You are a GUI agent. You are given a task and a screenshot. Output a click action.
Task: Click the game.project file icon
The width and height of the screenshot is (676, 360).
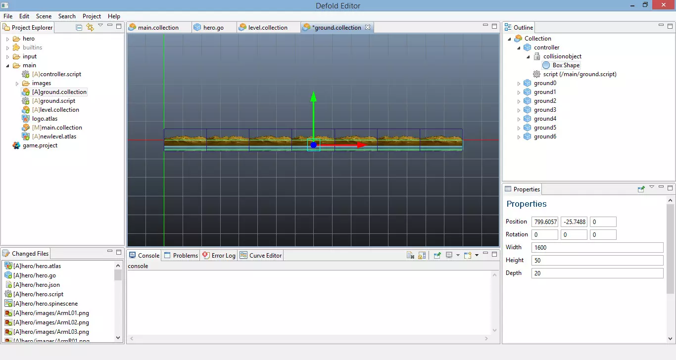point(16,145)
